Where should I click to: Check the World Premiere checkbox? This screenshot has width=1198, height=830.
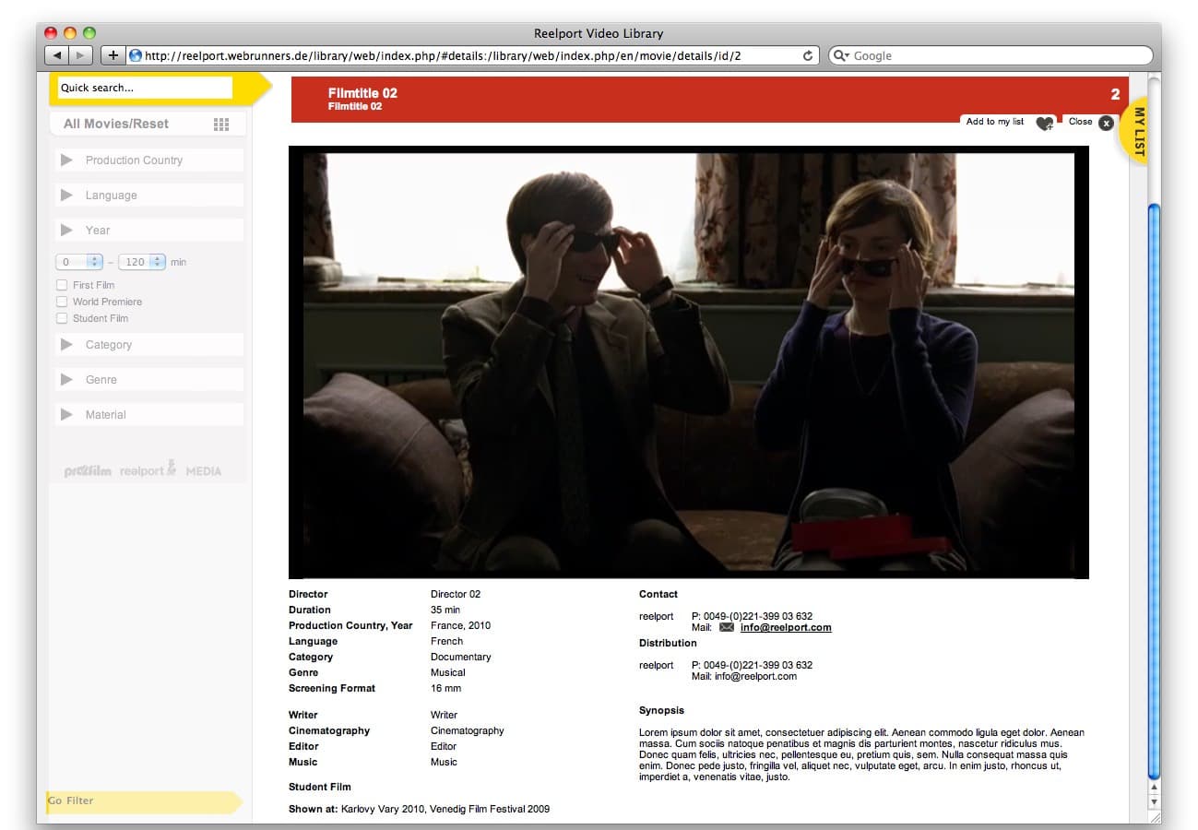click(63, 302)
